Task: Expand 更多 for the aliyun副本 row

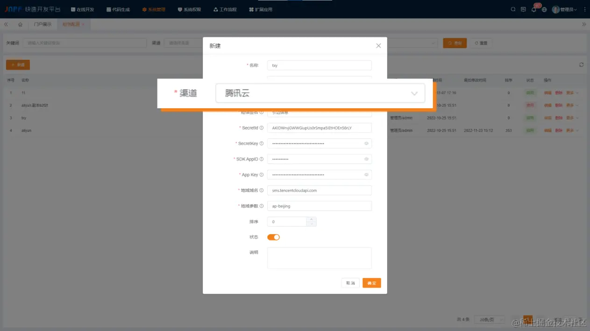Action: [x=572, y=105]
